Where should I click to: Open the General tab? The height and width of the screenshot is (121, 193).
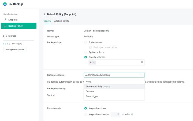point(47,21)
